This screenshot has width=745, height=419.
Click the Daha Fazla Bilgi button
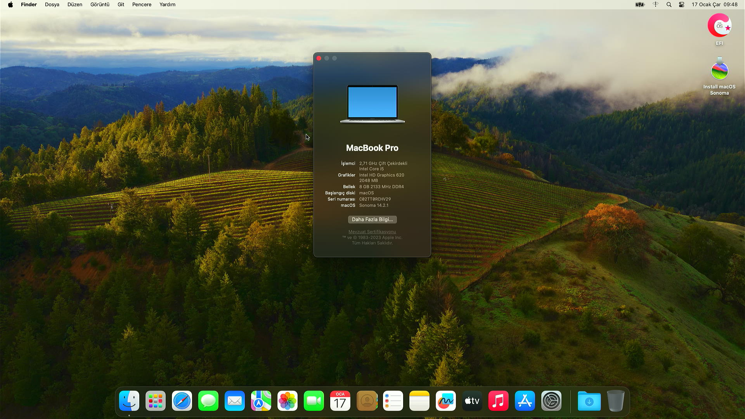372,220
